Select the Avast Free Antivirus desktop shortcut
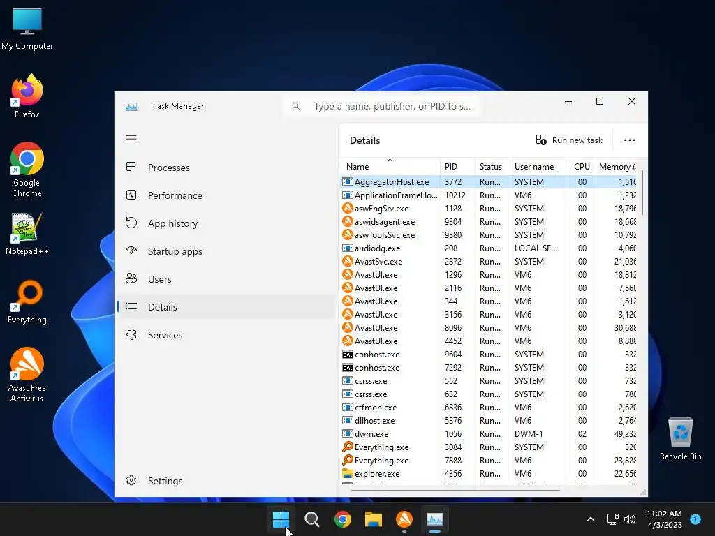This screenshot has width=715, height=536. click(x=27, y=375)
